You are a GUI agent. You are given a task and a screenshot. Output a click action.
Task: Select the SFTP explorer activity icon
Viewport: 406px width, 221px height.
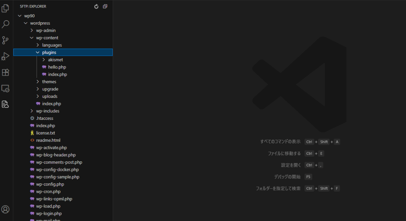click(x=5, y=104)
